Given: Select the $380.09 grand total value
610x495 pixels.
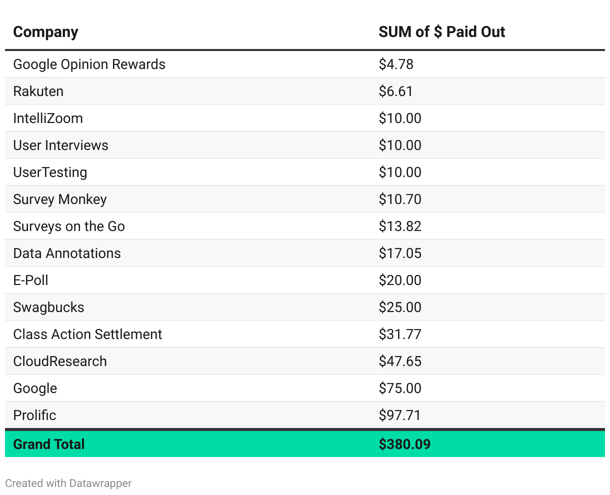Looking at the screenshot, I should 404,444.
